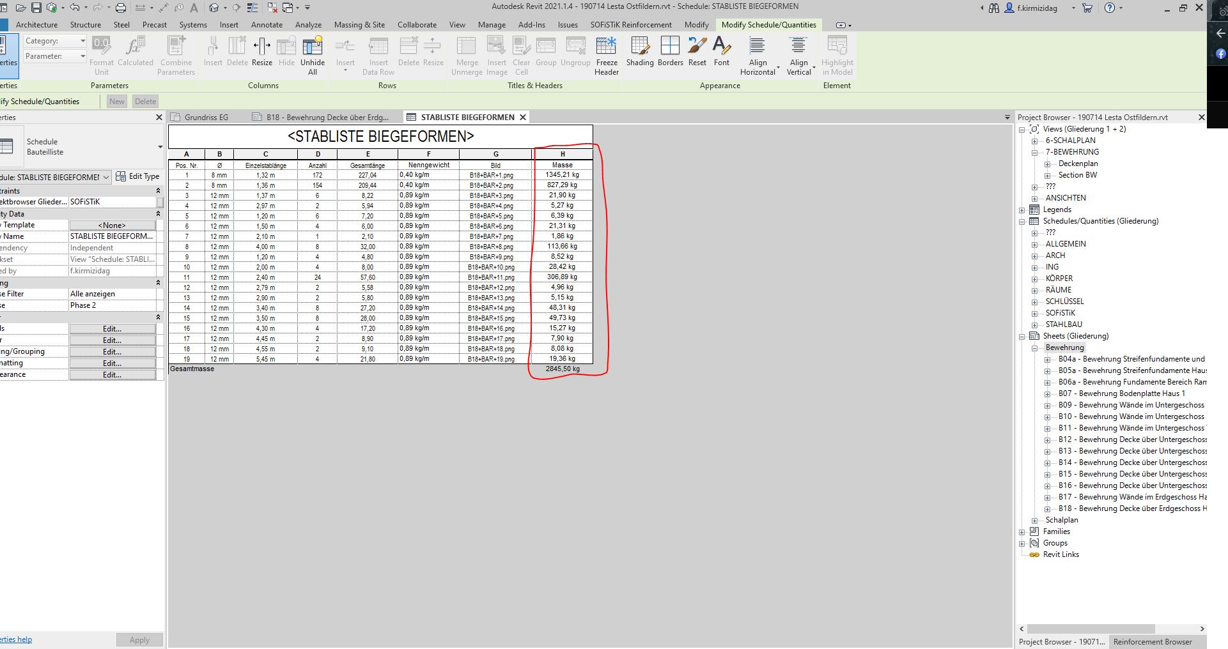Open the Category dropdown

(x=82, y=40)
